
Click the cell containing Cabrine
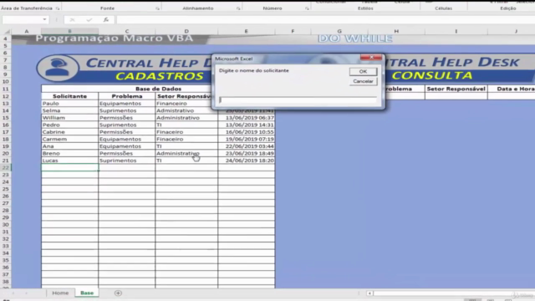[69, 132]
